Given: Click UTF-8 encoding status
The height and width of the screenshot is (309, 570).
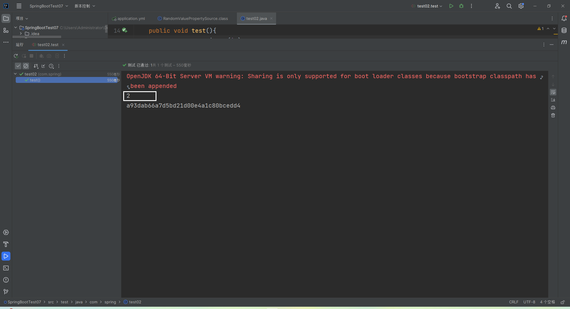Looking at the screenshot, I should pyautogui.click(x=529, y=302).
